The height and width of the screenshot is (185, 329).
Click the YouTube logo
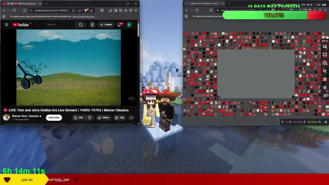click(x=21, y=25)
